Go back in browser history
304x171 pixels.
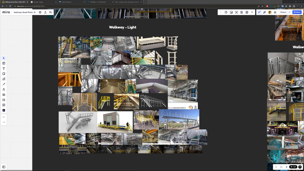tap(3, 6)
